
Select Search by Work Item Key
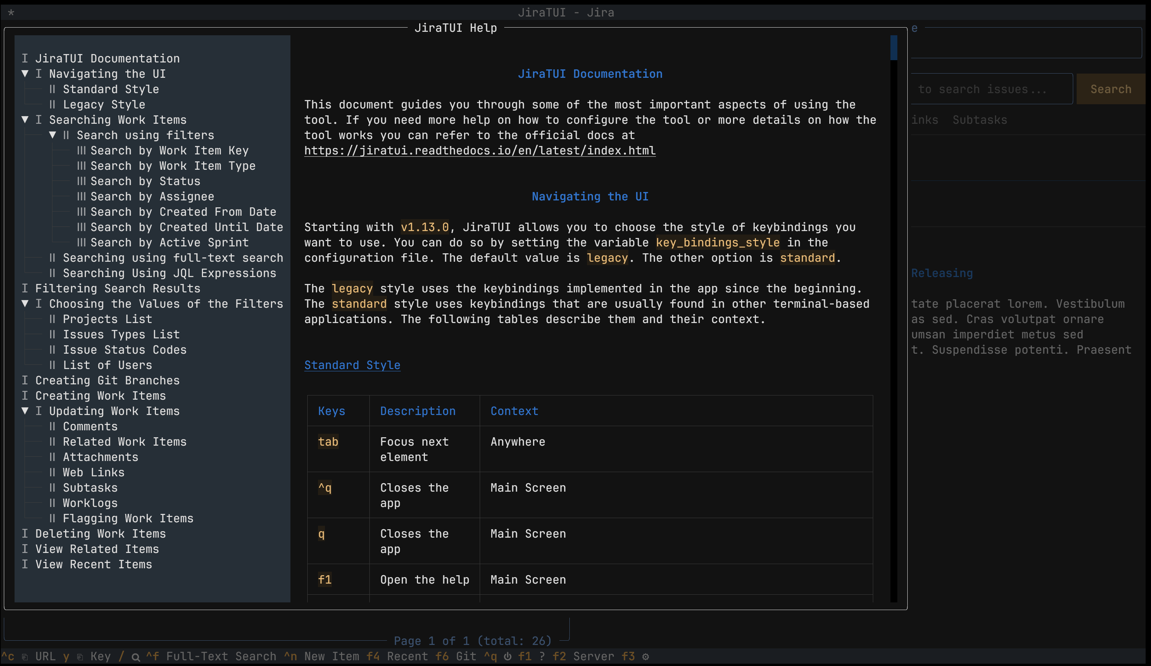(169, 150)
